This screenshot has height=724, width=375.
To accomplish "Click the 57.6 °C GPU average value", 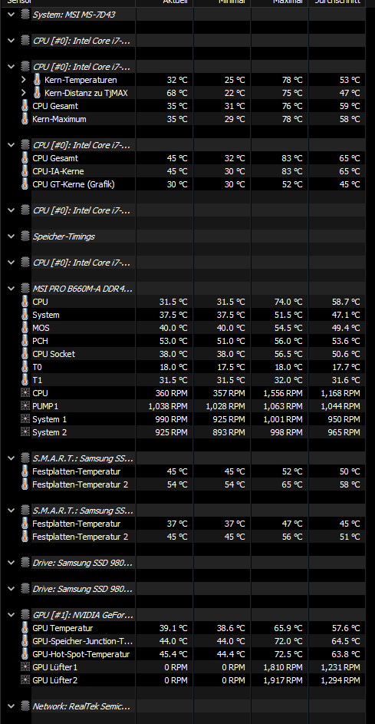I will coord(346,628).
